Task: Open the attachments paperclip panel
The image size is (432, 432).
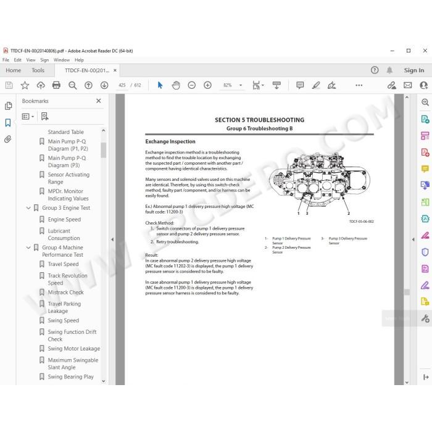Action: [x=8, y=139]
